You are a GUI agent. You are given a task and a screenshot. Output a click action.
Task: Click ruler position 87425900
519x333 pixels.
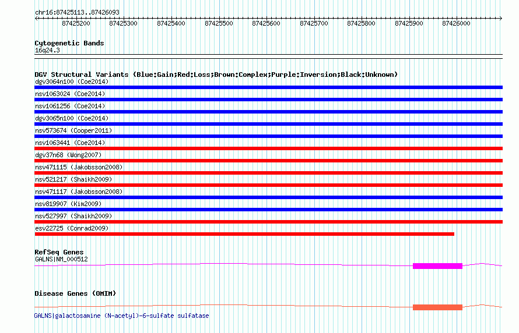[409, 23]
